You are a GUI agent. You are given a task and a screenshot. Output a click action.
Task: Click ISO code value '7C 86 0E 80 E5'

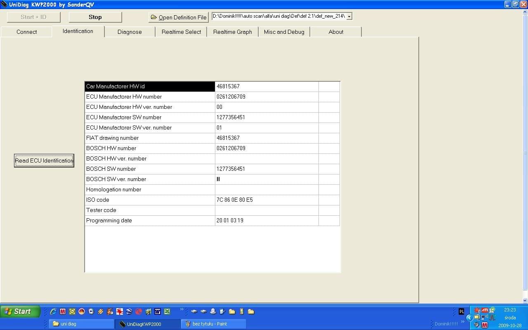point(267,200)
